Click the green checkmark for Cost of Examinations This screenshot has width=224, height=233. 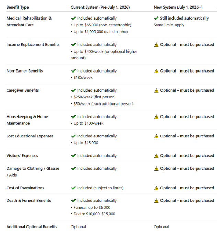73,188
